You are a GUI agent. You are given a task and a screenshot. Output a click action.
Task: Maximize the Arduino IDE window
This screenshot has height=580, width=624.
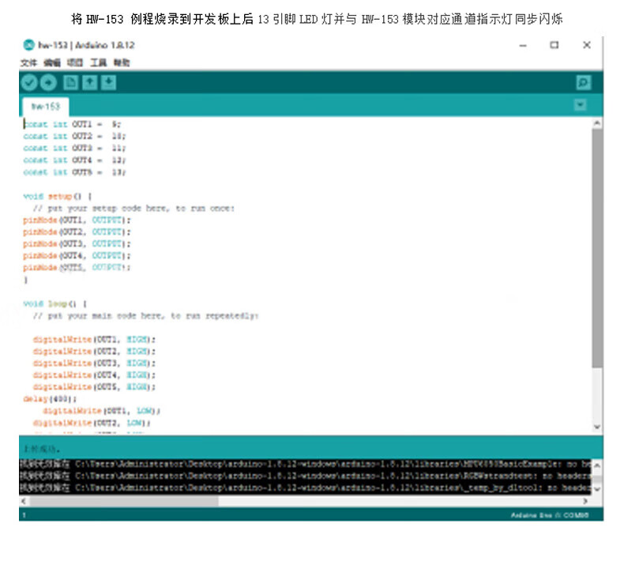(554, 45)
